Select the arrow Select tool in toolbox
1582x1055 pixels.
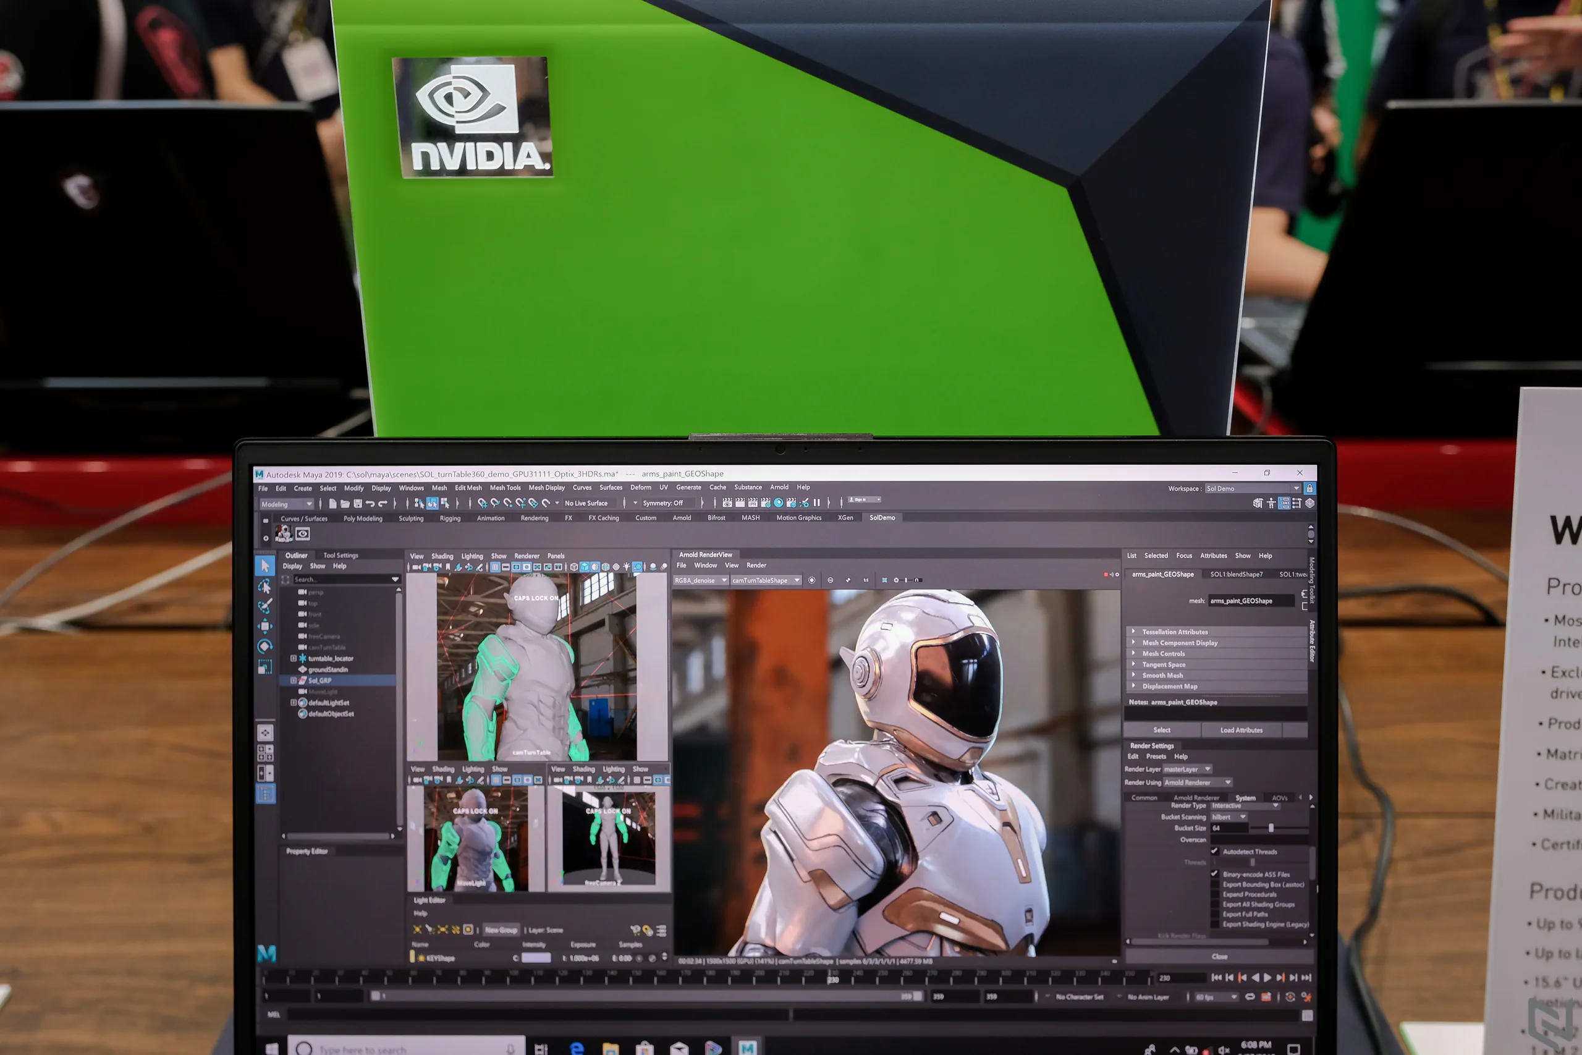click(x=265, y=565)
